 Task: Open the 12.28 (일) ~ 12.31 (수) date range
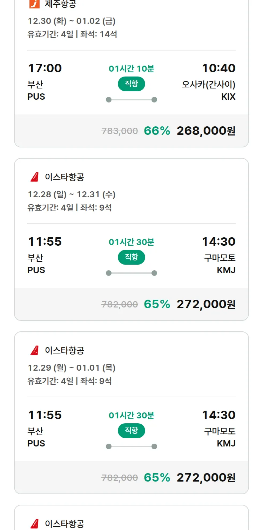[72, 194]
